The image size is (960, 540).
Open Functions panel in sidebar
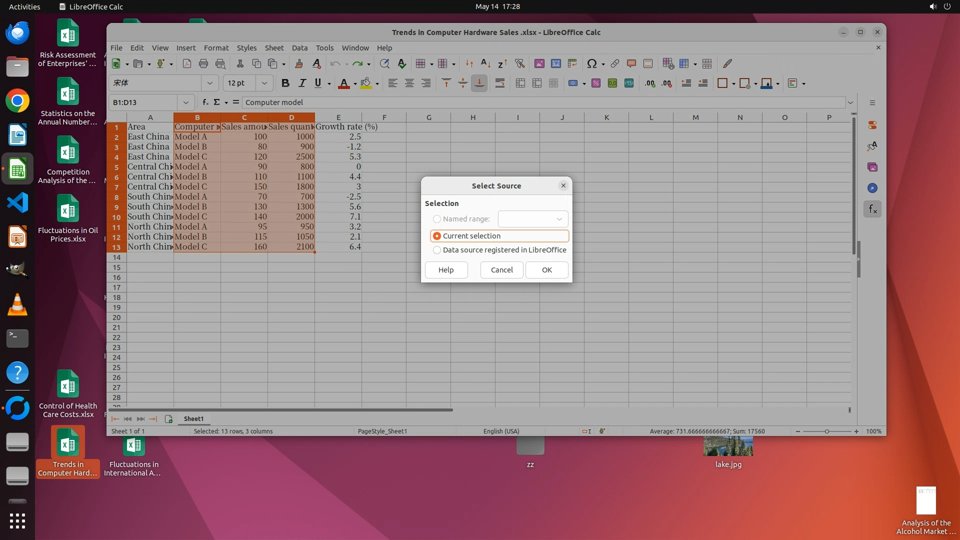872,209
